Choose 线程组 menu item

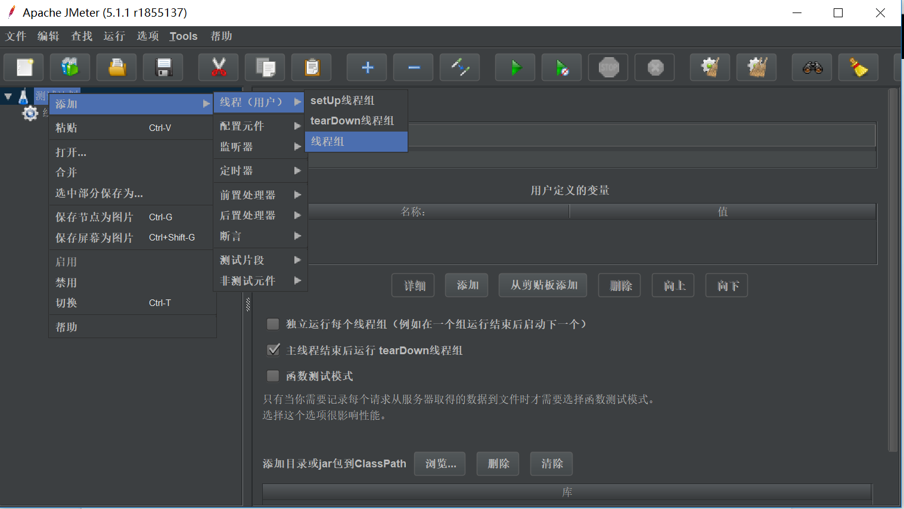(x=356, y=141)
